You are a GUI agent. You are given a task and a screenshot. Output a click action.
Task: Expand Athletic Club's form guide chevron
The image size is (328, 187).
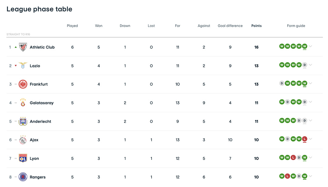point(310,46)
